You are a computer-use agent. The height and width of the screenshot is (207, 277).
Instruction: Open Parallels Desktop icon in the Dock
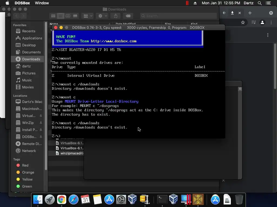pyautogui.click(x=186, y=199)
